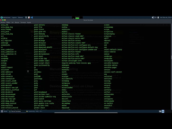Click the yellow window control button

(x=5, y=20)
